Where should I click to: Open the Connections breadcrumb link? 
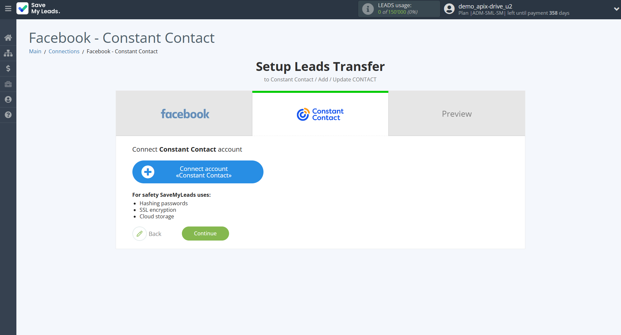tap(64, 51)
